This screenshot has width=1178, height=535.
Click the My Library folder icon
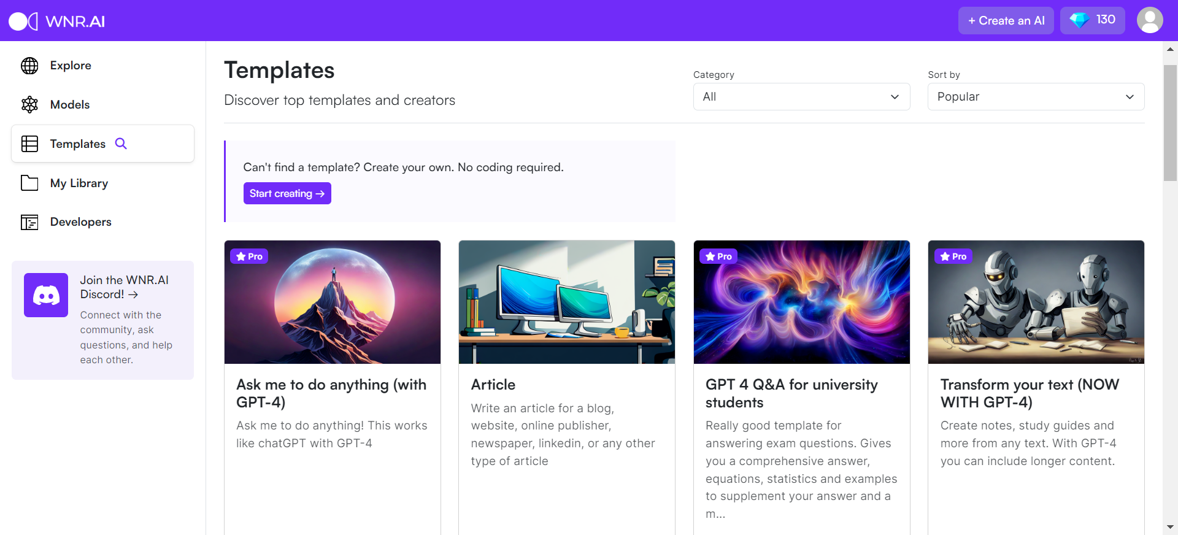click(x=29, y=183)
